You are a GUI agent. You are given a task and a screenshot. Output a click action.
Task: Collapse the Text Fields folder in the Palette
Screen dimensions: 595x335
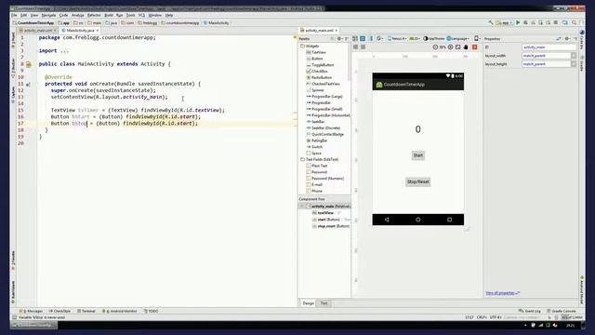(320, 159)
